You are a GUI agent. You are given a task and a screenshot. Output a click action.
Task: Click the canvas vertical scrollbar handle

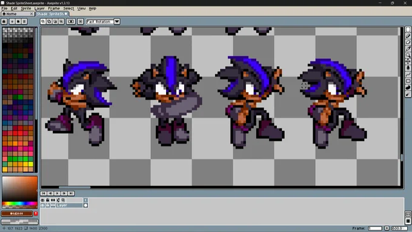(402, 157)
